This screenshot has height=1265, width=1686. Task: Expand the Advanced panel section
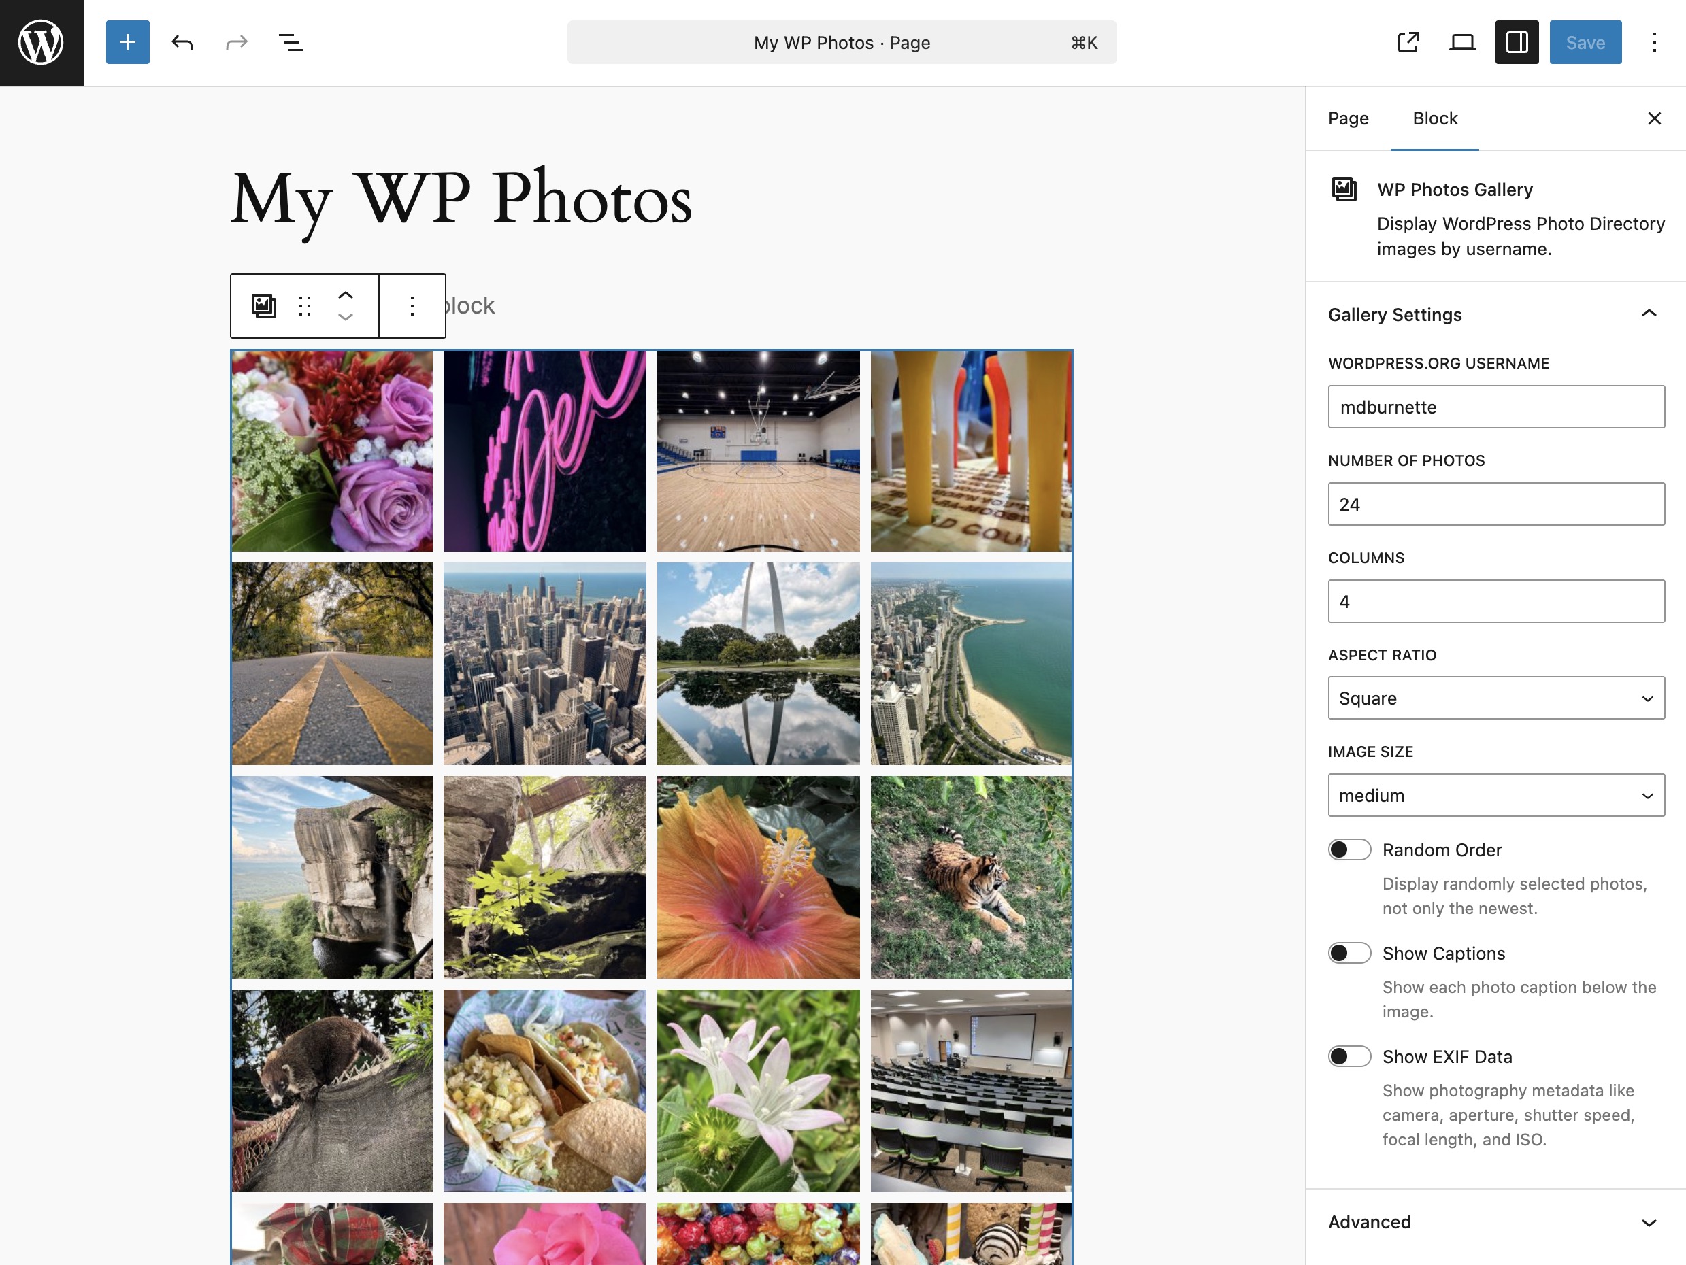point(1495,1222)
